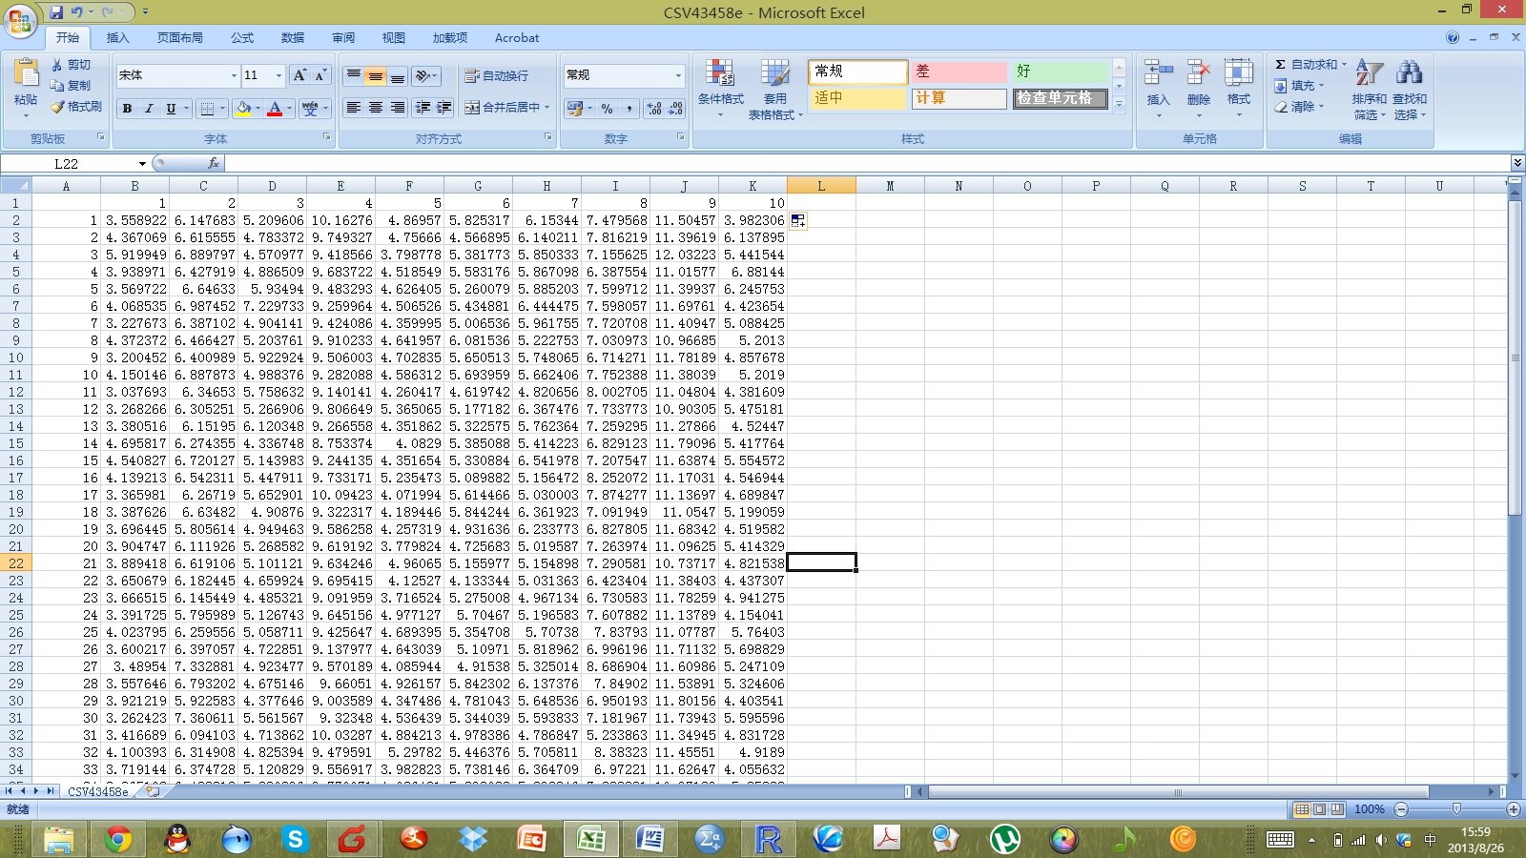Click zoom level 100% in status bar
Image resolution: width=1526 pixels, height=858 pixels.
1369,809
